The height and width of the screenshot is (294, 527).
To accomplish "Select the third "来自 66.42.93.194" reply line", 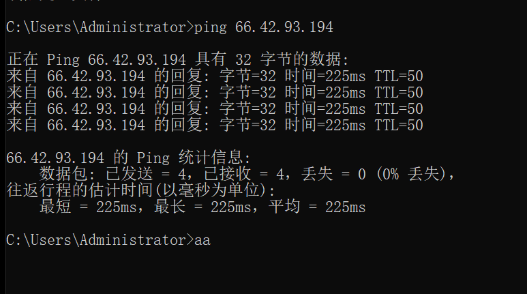I will point(215,108).
